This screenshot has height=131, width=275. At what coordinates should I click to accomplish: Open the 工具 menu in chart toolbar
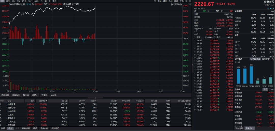[182, 1]
